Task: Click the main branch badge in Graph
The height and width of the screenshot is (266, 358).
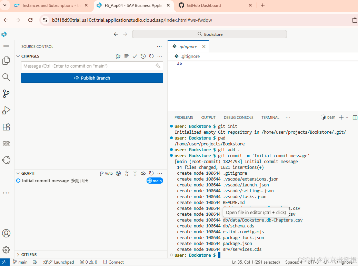Action: 155,181
